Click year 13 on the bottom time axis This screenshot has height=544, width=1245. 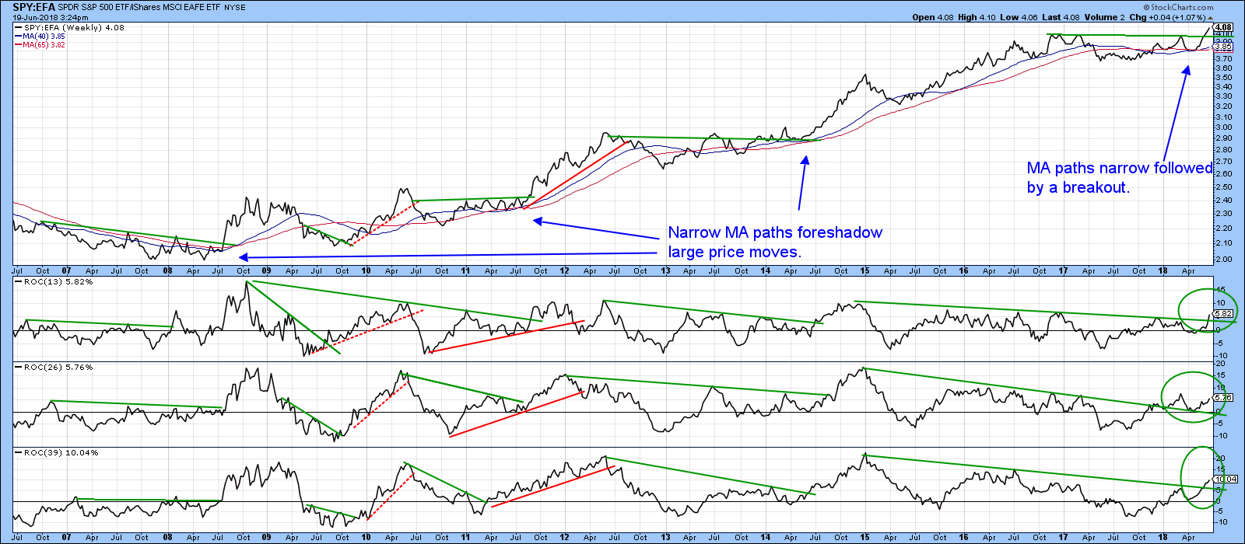665,537
